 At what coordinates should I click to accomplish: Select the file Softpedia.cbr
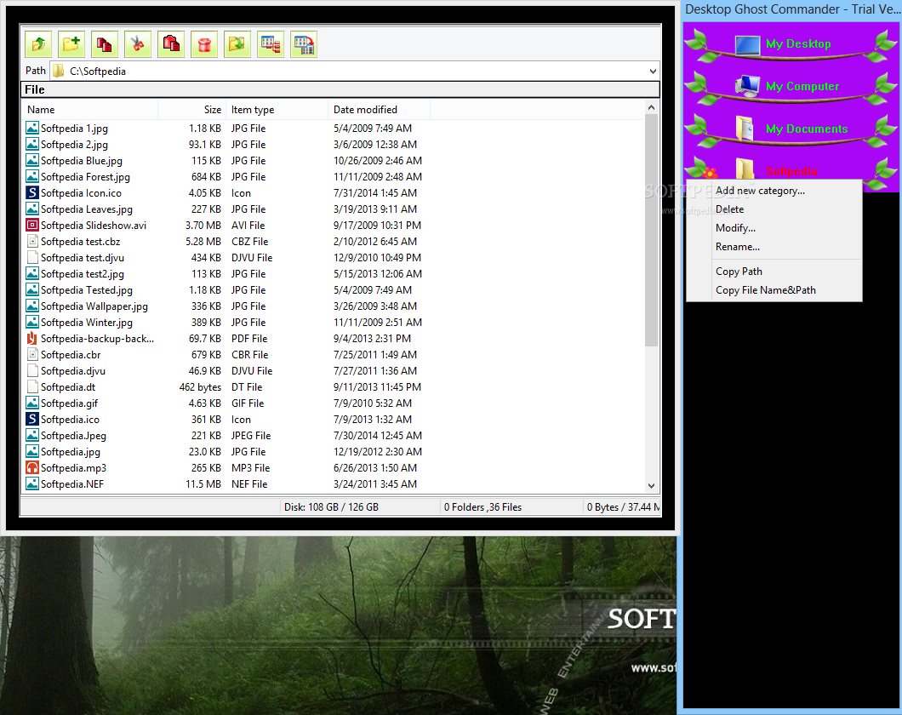click(70, 355)
